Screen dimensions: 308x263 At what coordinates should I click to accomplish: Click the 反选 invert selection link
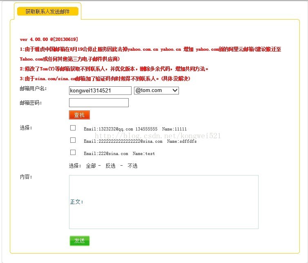[x=110, y=166]
